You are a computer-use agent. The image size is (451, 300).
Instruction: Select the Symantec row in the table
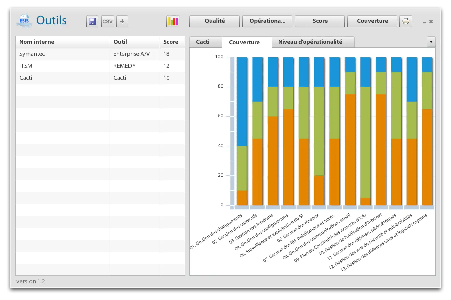[63, 54]
